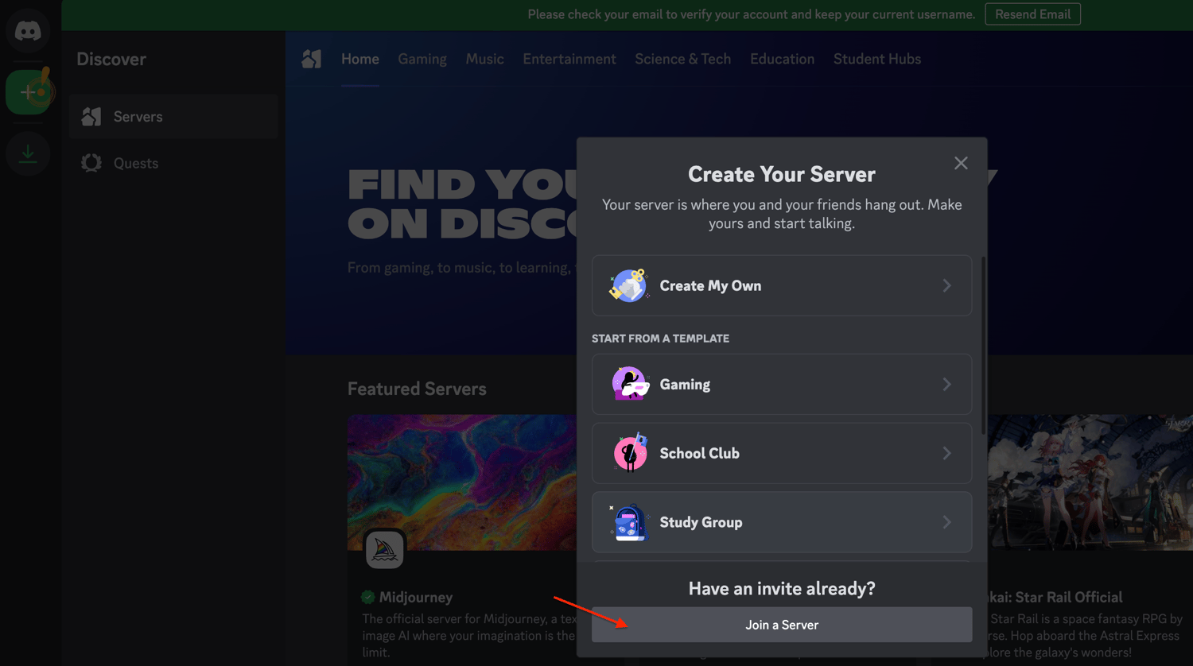Expand the Gaming template chevron

click(x=946, y=384)
